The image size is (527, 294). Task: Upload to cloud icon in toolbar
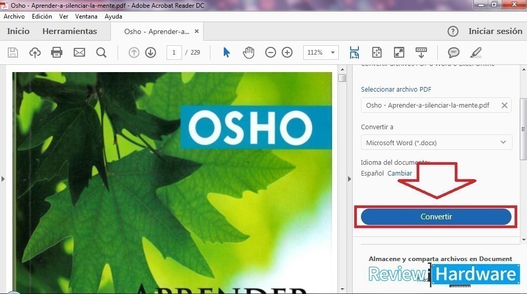pyautogui.click(x=35, y=53)
